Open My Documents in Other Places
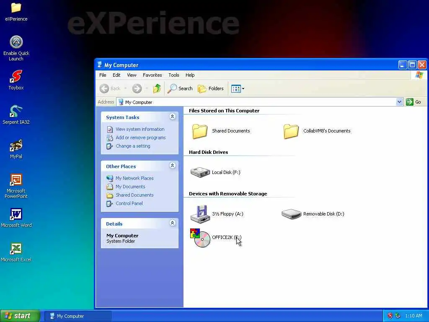Image resolution: width=429 pixels, height=322 pixels. (x=130, y=187)
